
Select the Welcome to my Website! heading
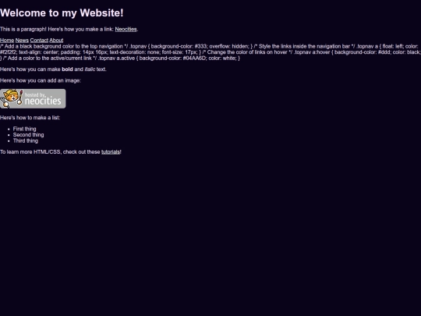(x=62, y=13)
